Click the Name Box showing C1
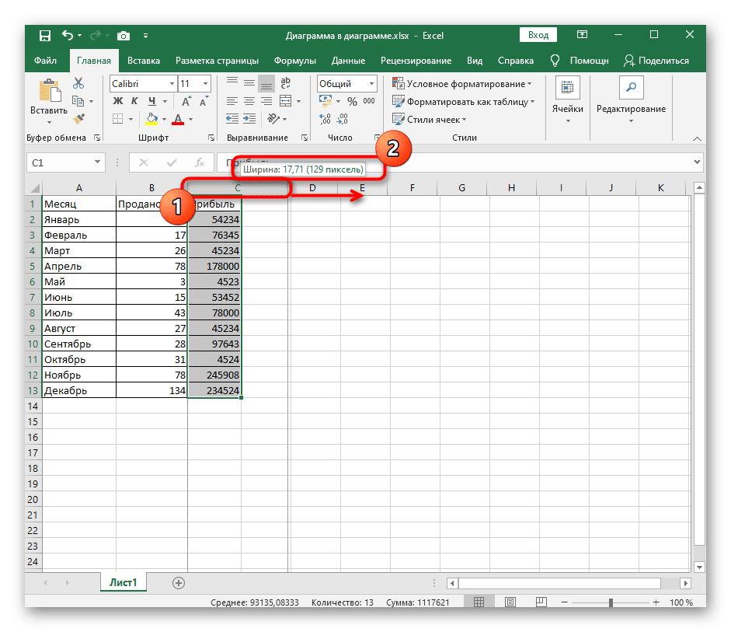731x632 pixels. tap(59, 162)
